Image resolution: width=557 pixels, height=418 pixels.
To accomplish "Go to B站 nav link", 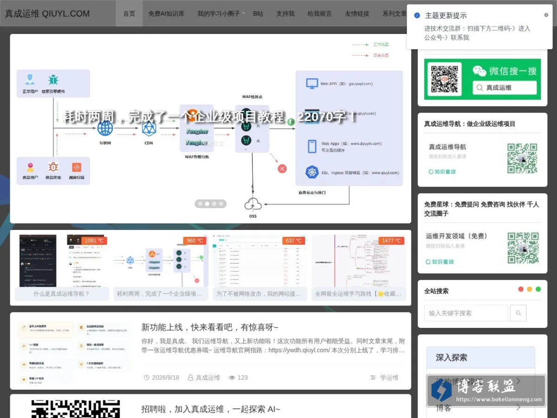I will point(258,13).
